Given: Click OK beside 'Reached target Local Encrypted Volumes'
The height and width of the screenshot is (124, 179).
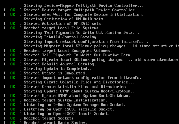Looking at the screenshot, I should (12, 50).
